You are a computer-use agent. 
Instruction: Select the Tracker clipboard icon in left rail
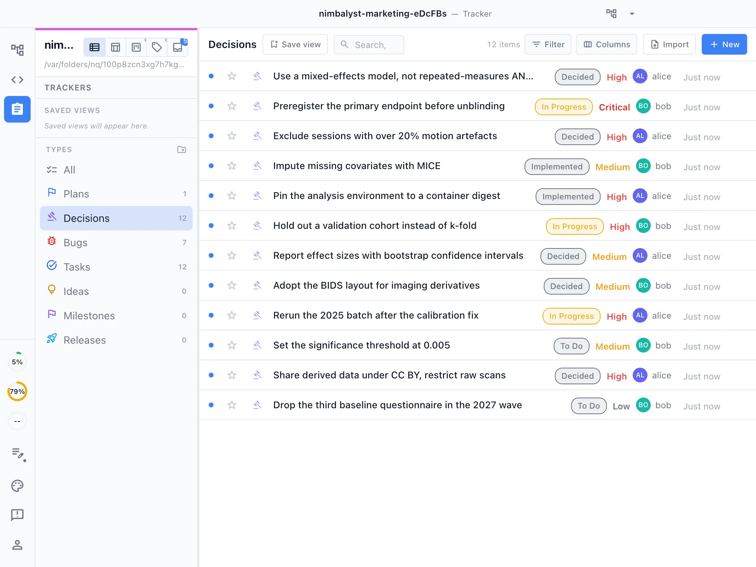[x=17, y=109]
